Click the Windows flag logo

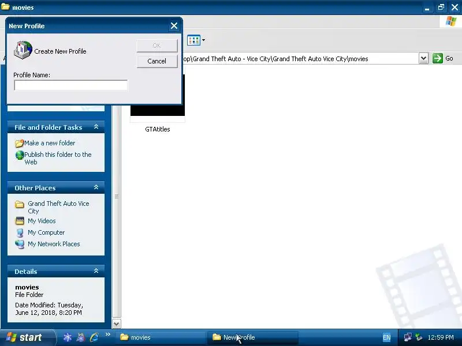[x=451, y=21]
